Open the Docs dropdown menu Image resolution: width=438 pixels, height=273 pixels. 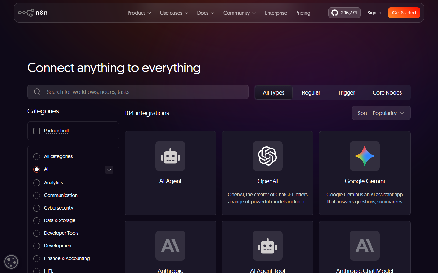tap(206, 13)
